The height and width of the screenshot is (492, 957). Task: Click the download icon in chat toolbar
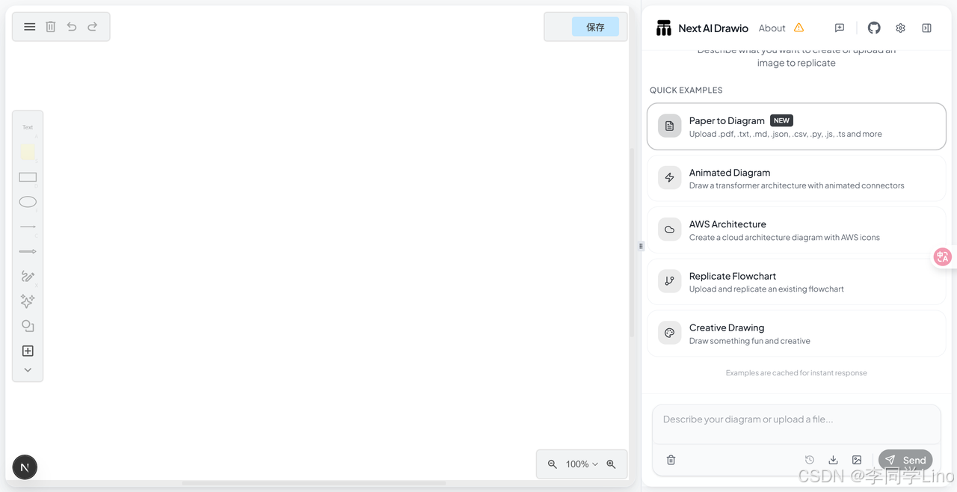(833, 460)
